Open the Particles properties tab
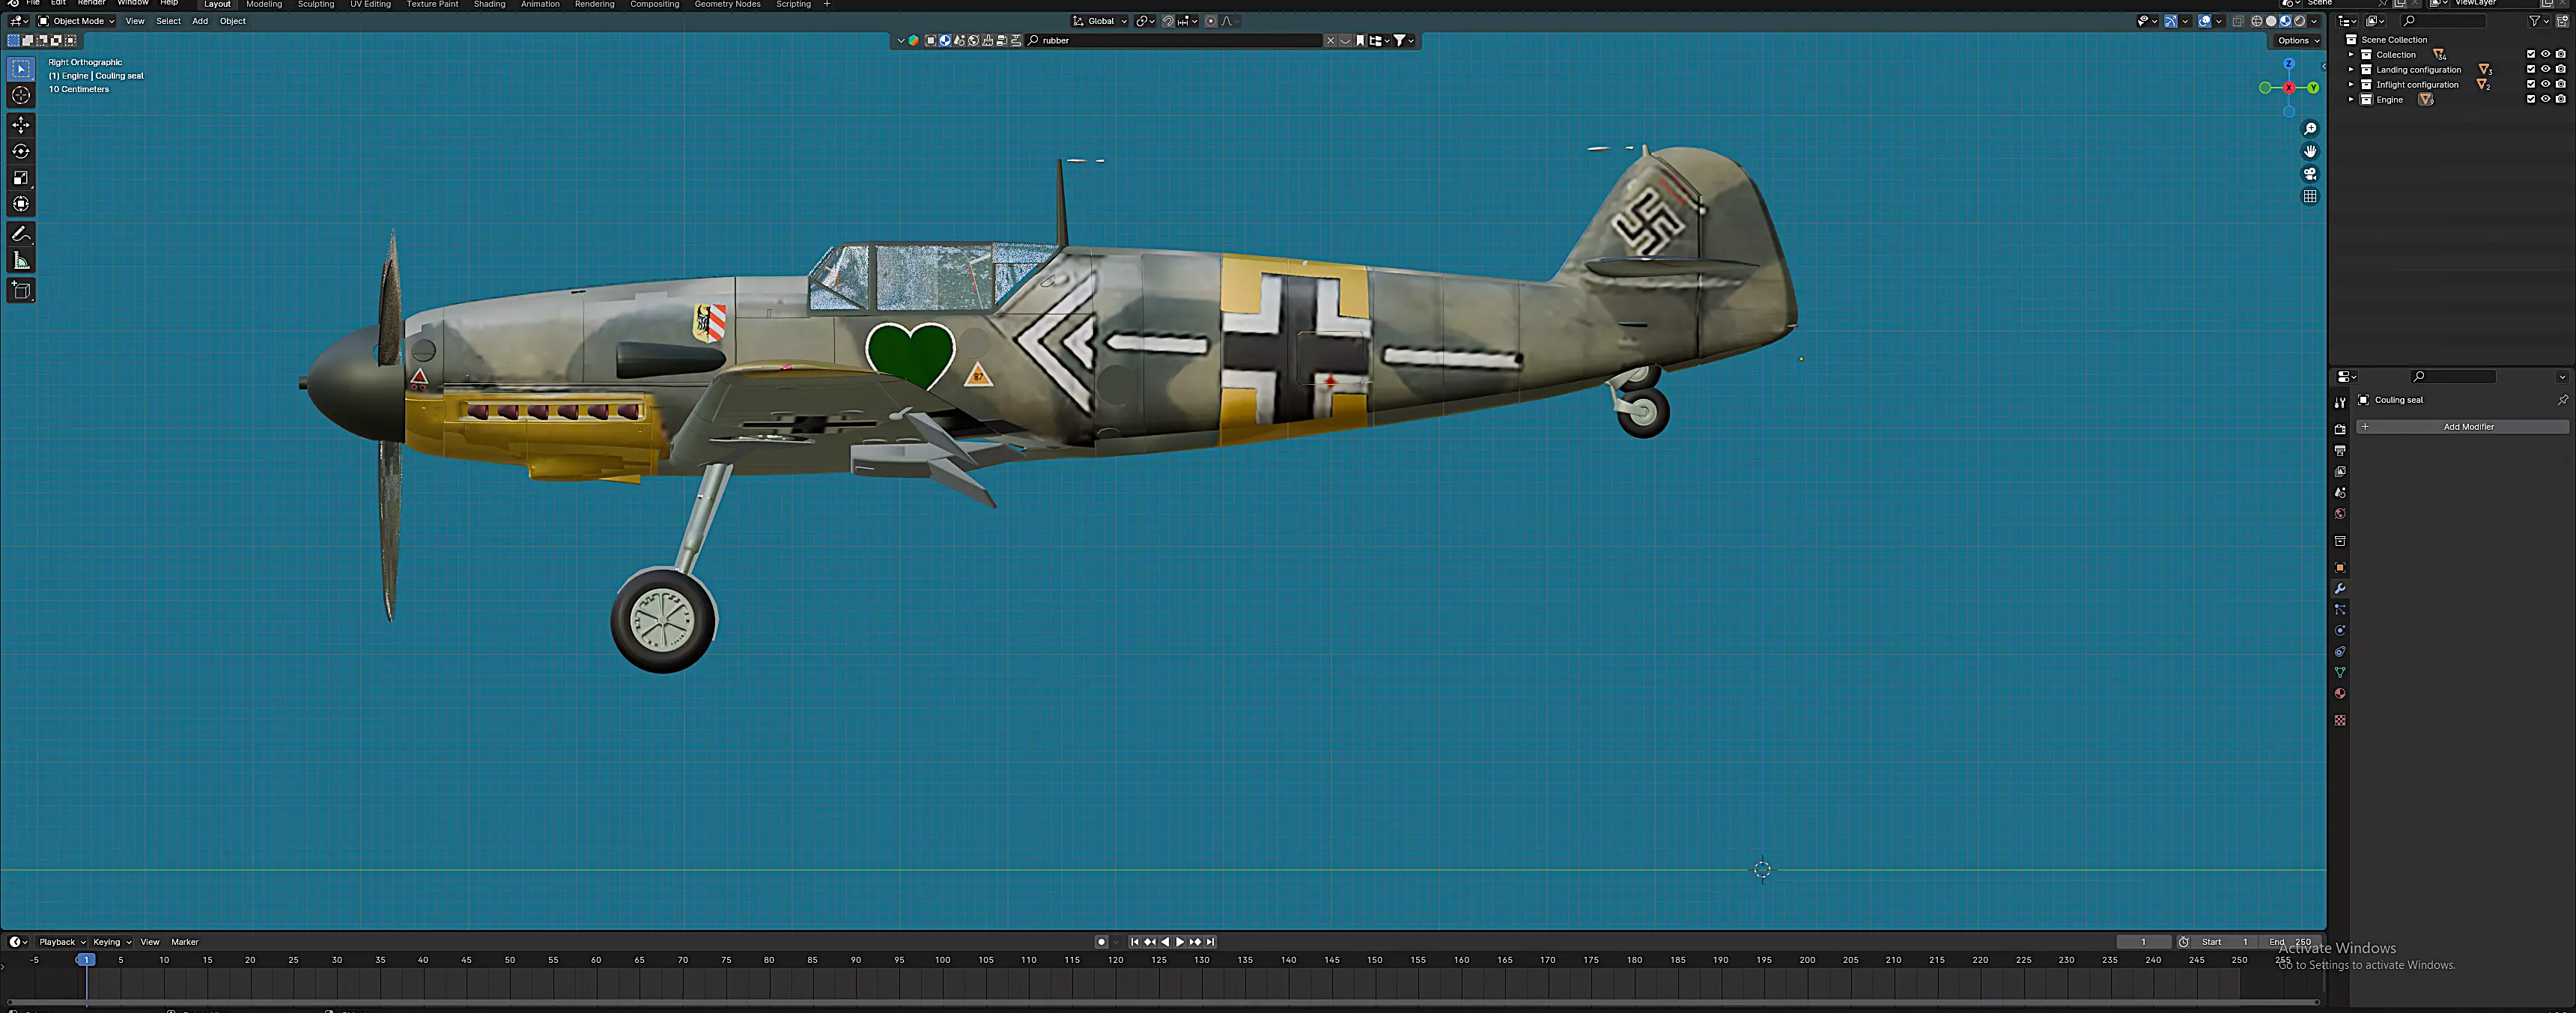 pos(2340,610)
